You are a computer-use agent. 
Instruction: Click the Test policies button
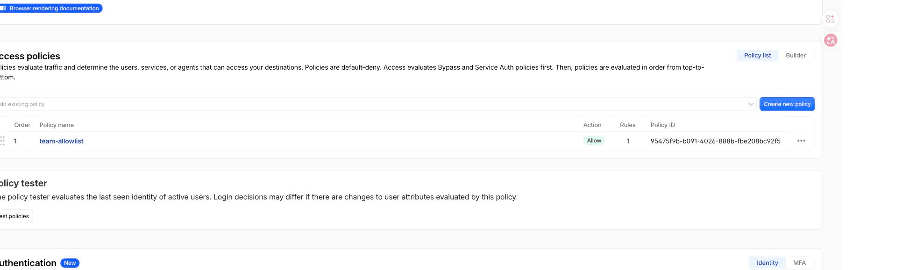tap(15, 216)
